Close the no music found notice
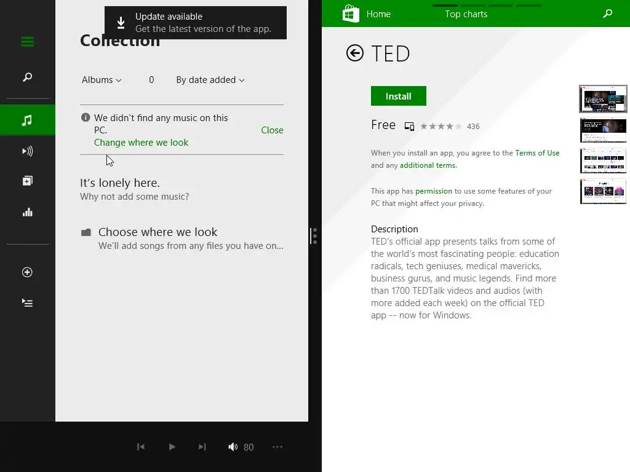This screenshot has width=630, height=472. tap(272, 130)
